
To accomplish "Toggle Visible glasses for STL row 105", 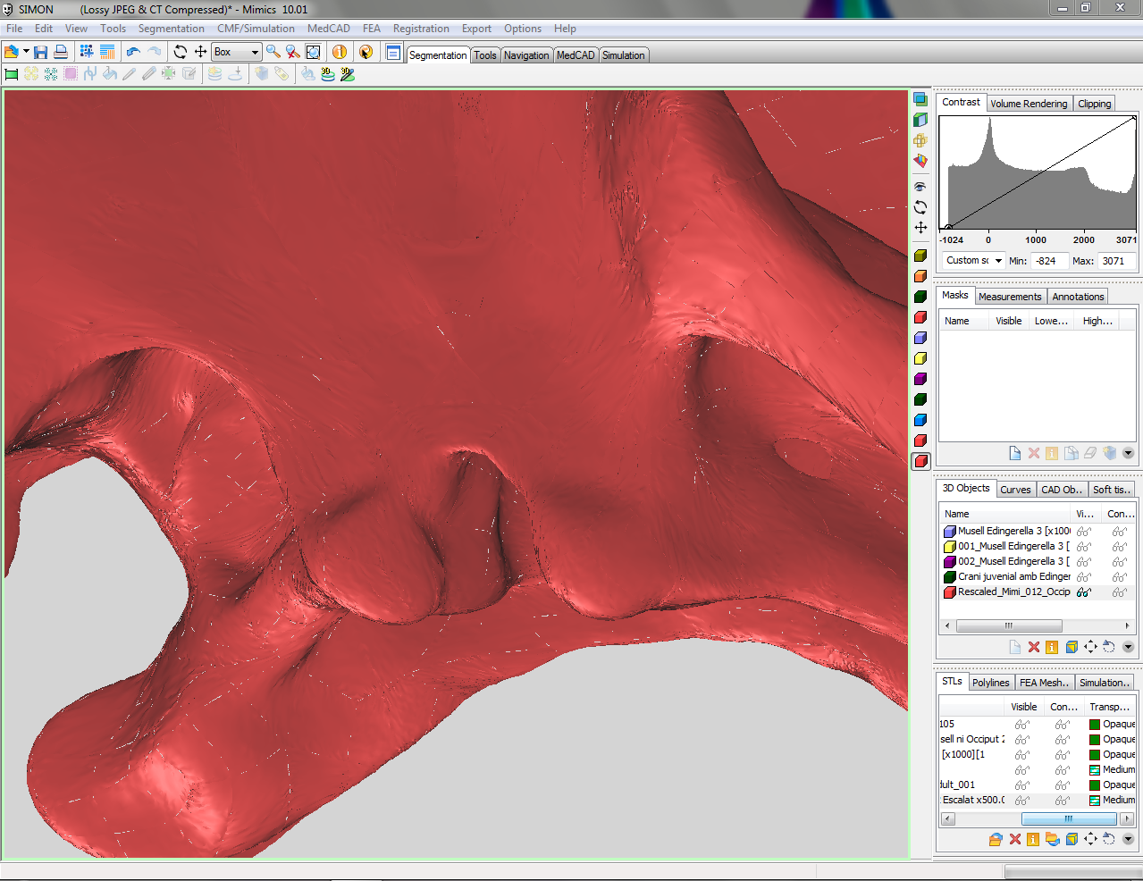I will (1022, 725).
